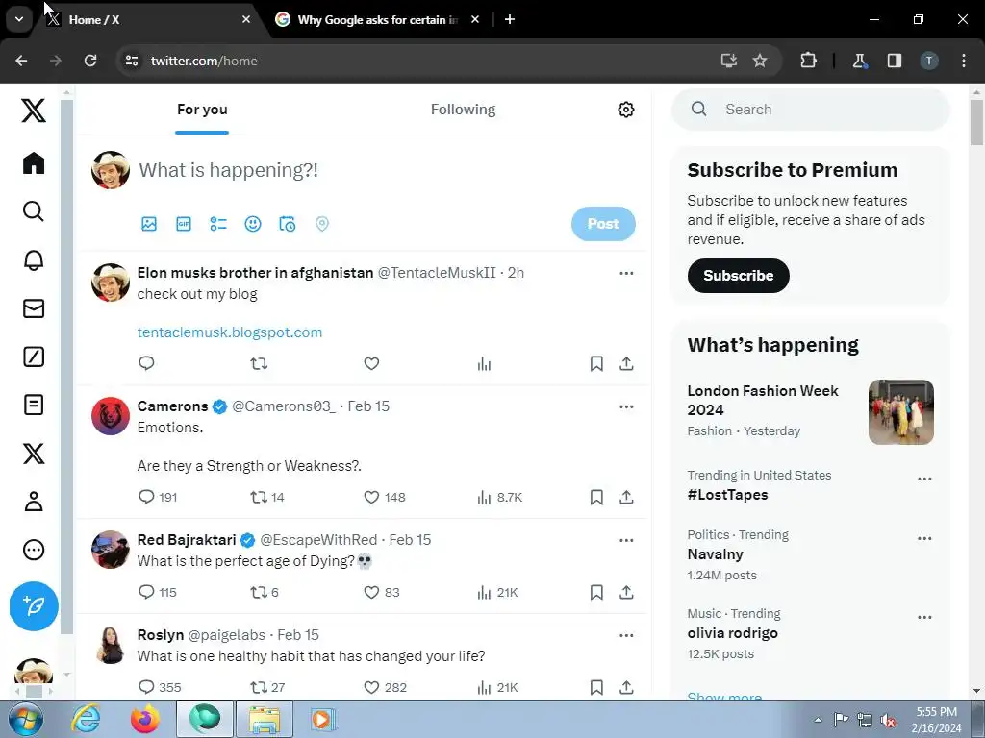The width and height of the screenshot is (985, 738).
Task: Add media image icon in composer
Action: click(x=149, y=224)
